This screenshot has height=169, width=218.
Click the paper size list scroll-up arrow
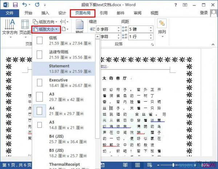point(97,37)
